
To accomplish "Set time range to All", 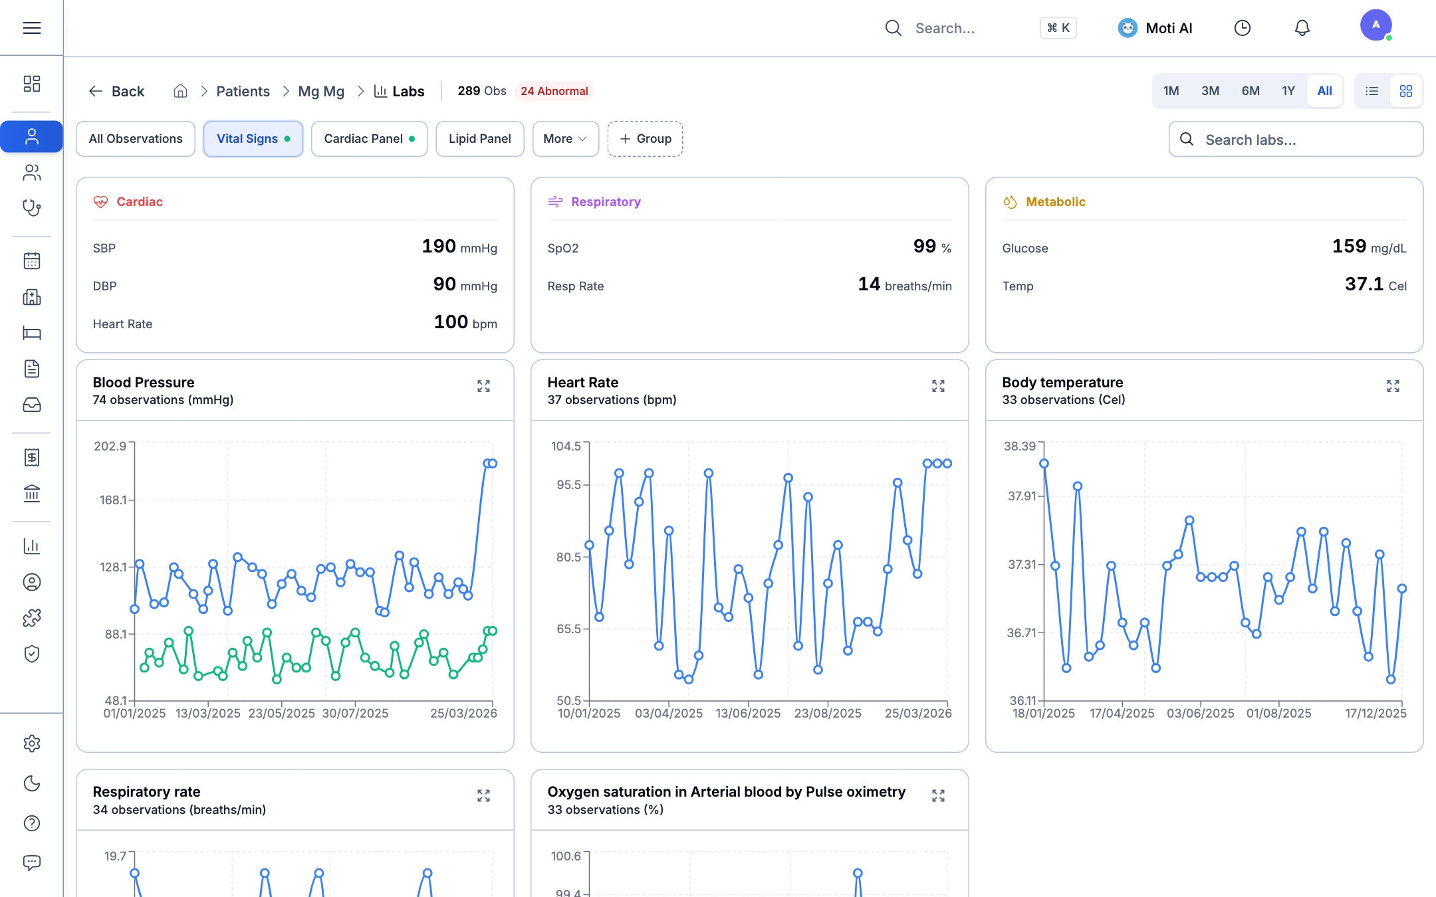I will [1325, 91].
